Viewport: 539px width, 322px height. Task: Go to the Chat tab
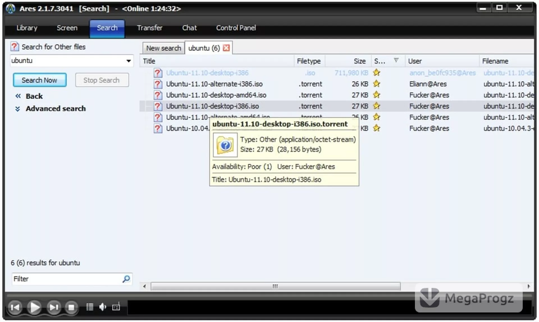[x=189, y=28]
